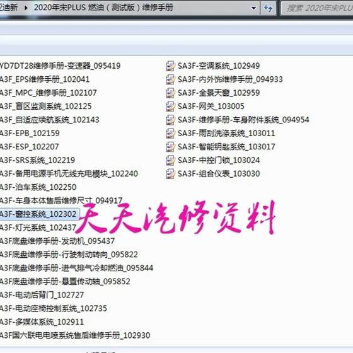Select file A3F底盘维修手册-行驶制动转向_095822
Screen dimensions: 353x353
coord(69,255)
